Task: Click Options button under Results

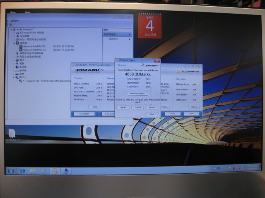Action: [194, 107]
